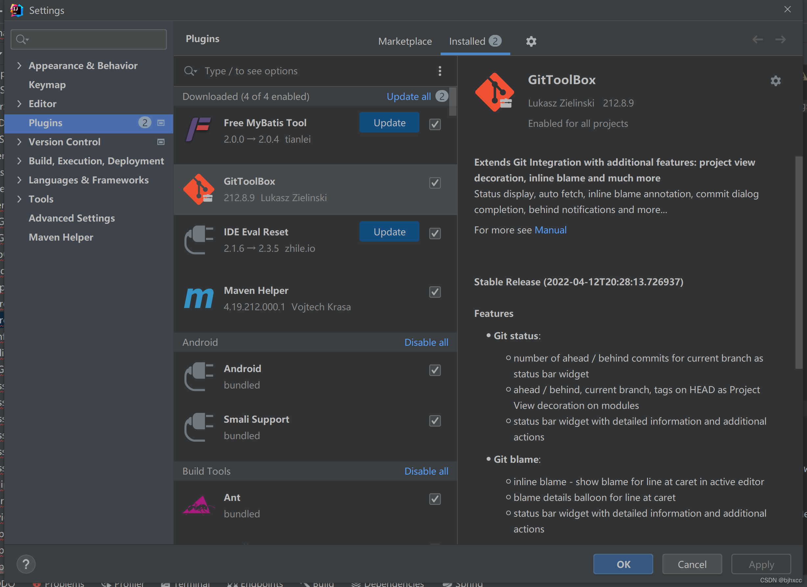The image size is (807, 587).
Task: Uncheck the Android bundled plugin
Action: [x=435, y=370]
